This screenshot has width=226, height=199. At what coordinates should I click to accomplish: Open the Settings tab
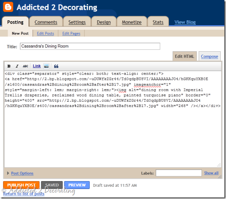[x=77, y=22]
